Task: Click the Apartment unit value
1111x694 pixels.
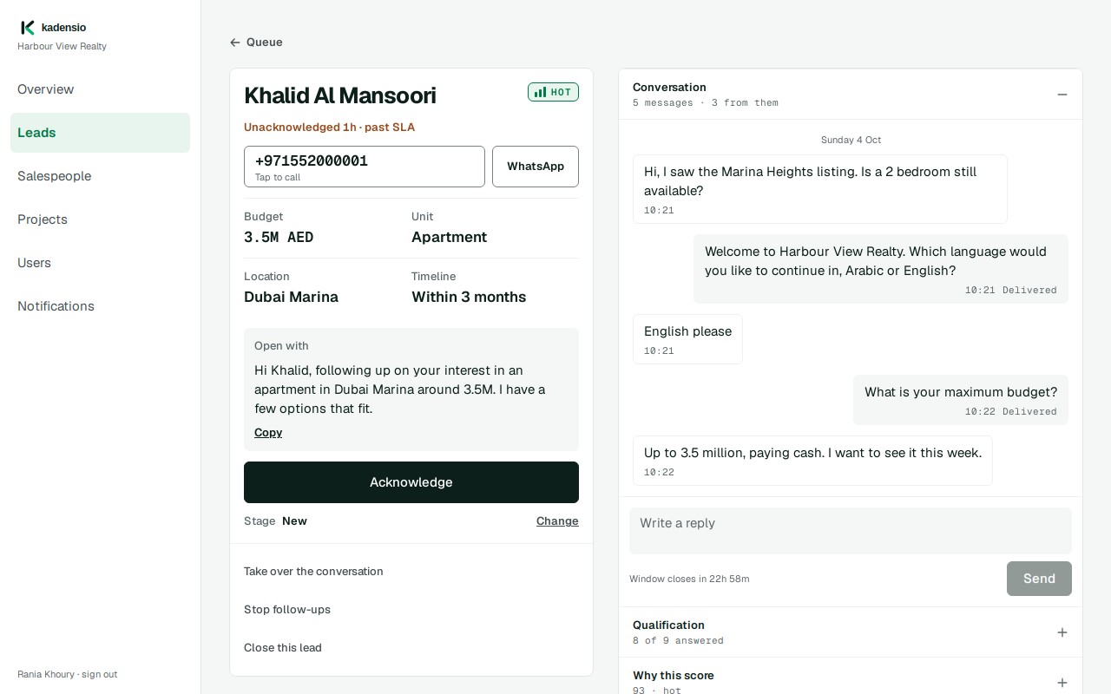Action: click(x=449, y=238)
